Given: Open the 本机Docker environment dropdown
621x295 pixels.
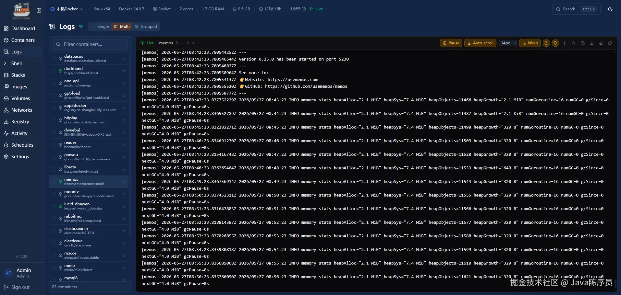Looking at the screenshot, I should click(x=67, y=9).
